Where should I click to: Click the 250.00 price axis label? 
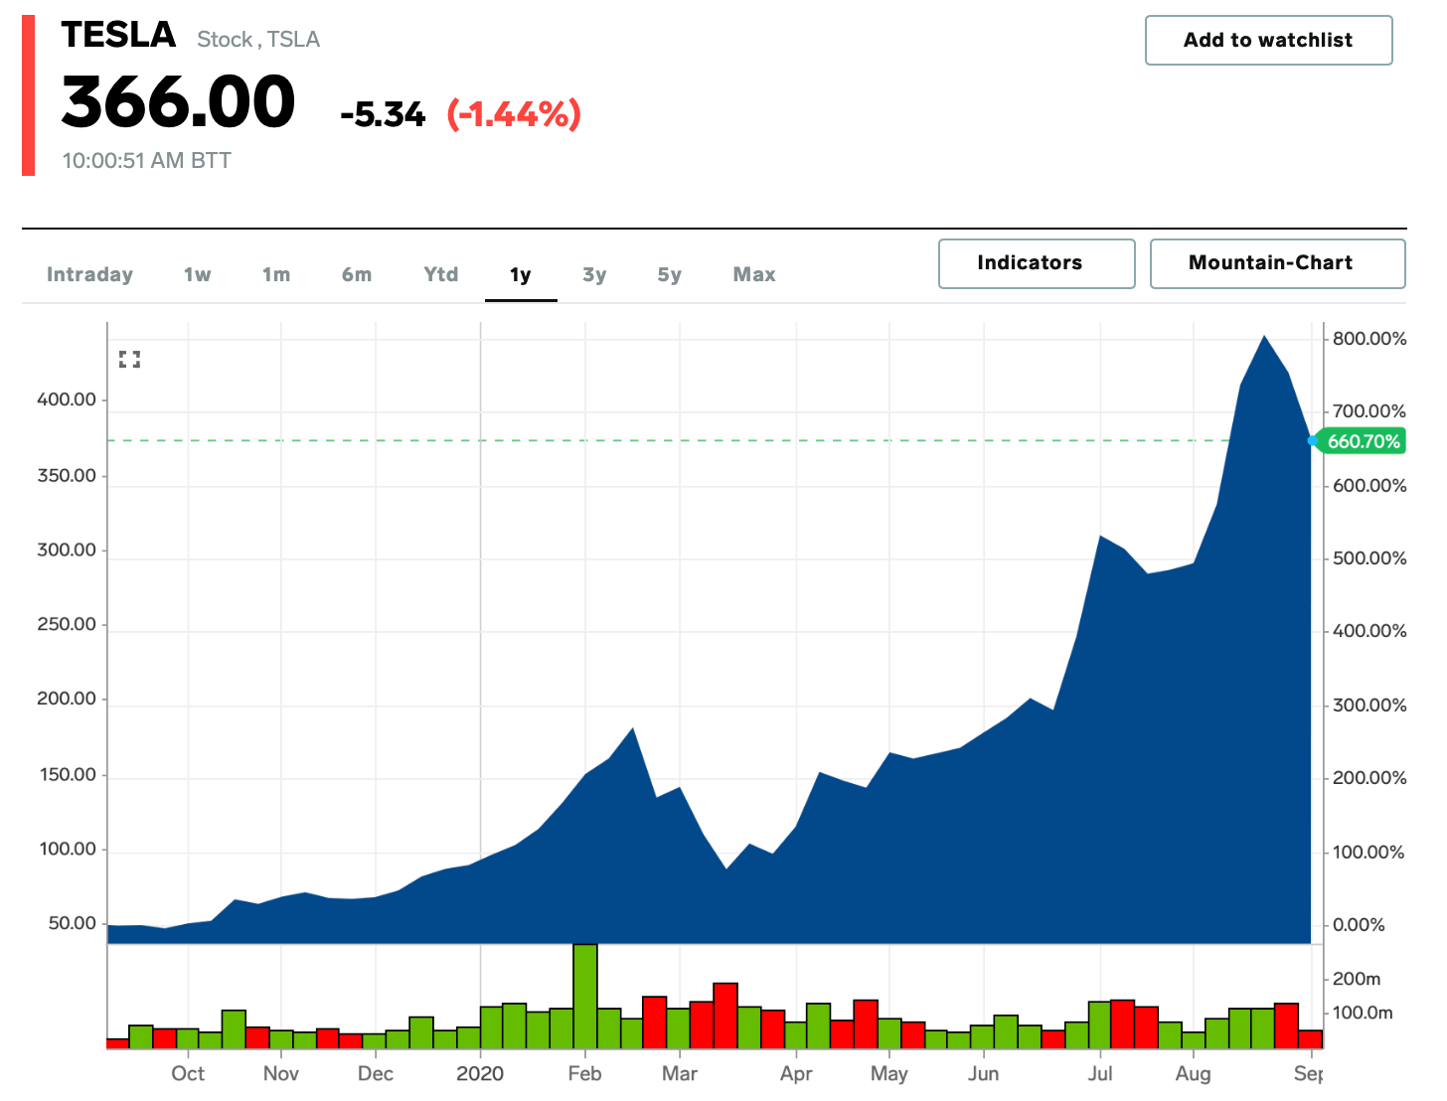point(67,624)
